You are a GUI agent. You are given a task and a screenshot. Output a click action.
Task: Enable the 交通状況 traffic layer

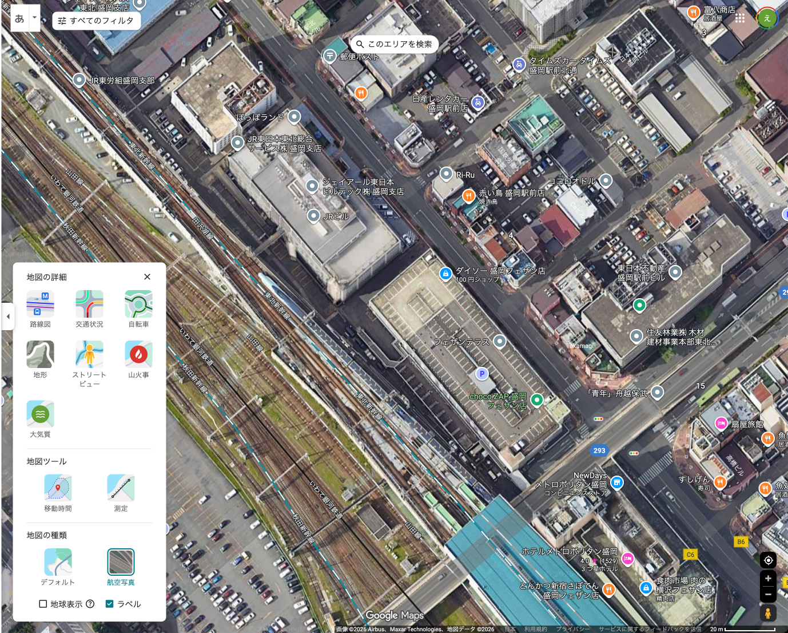click(89, 304)
